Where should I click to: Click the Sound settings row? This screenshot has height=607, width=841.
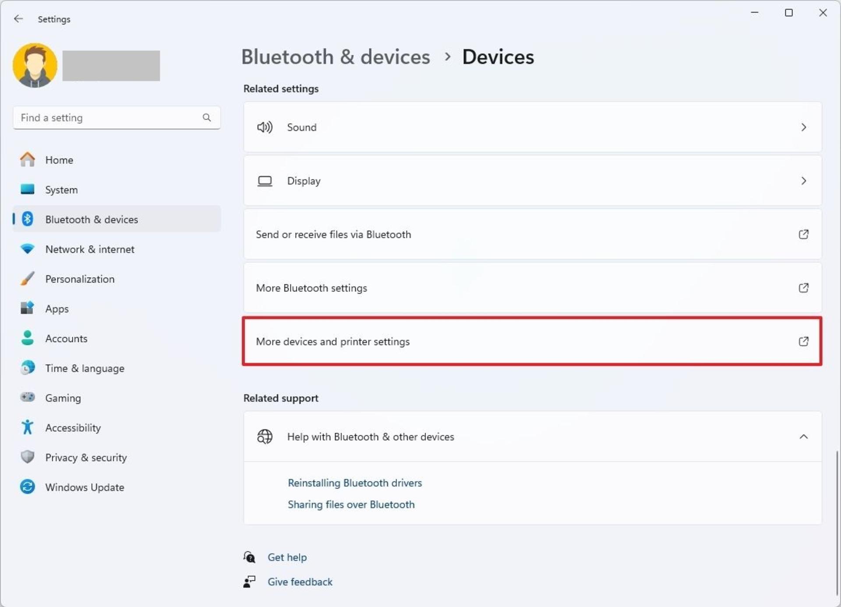click(x=533, y=127)
